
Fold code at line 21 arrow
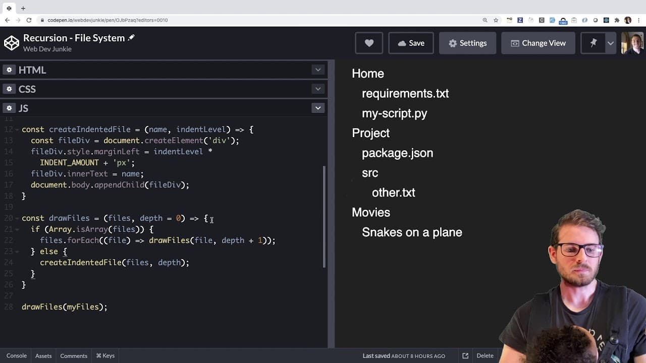(17, 229)
